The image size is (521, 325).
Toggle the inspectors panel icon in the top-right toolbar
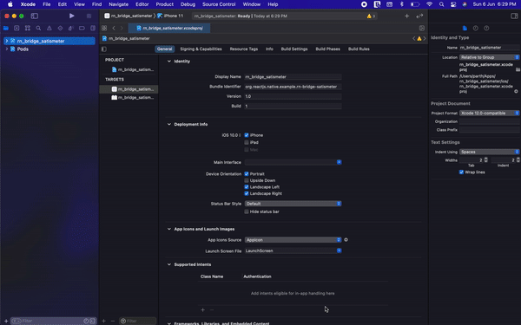point(514,16)
